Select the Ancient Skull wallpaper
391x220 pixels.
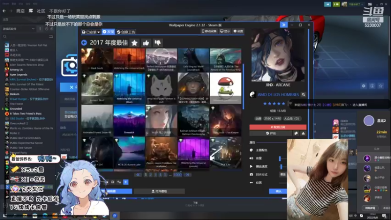[x=97, y=88]
